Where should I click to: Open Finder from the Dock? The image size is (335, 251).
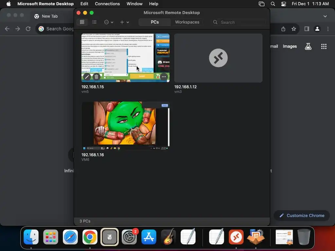[x=31, y=237]
